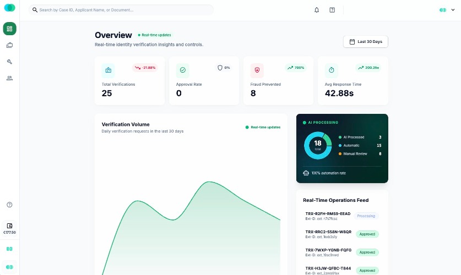Screen dimensions: 461x275
Task: Click the help circle icon in the sidebar
Action: coord(9,205)
